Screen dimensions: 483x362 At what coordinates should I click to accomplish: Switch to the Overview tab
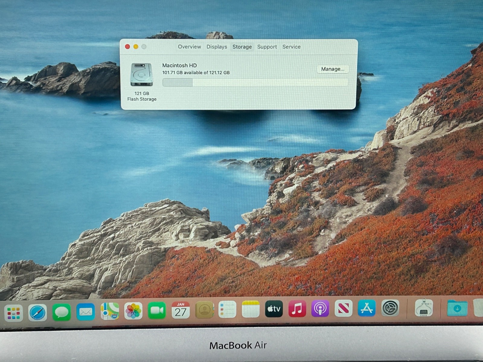point(189,47)
